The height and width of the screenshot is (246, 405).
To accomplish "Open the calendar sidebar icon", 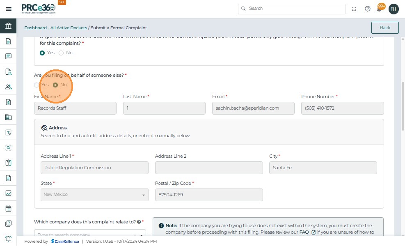I will click(x=8, y=208).
